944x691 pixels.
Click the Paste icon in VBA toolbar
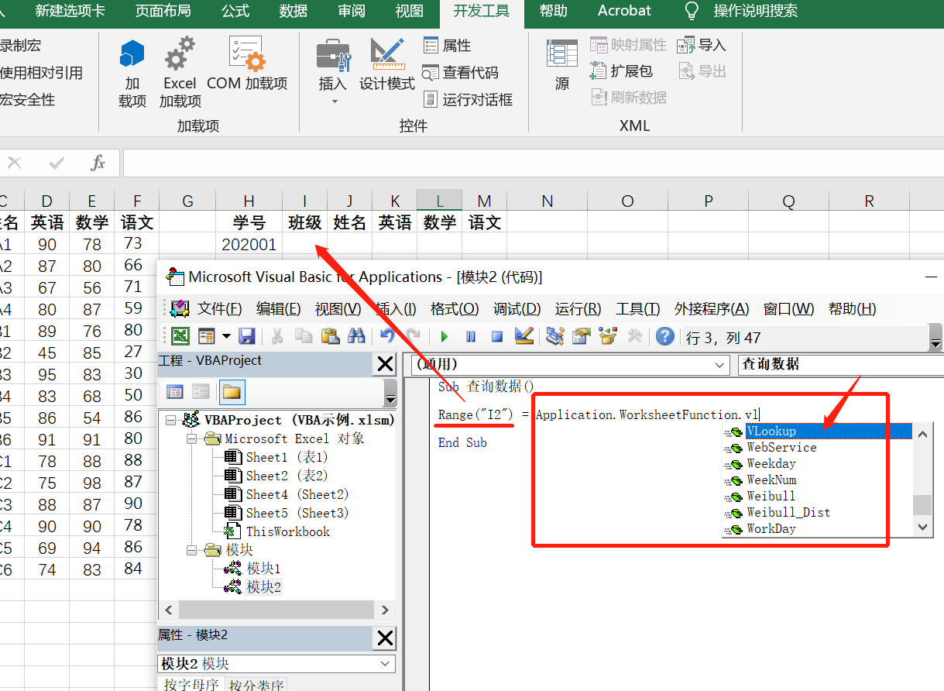click(x=330, y=336)
